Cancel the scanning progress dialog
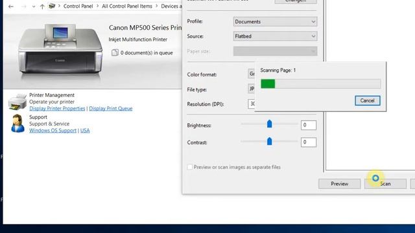The width and height of the screenshot is (415, 233). pyautogui.click(x=368, y=101)
